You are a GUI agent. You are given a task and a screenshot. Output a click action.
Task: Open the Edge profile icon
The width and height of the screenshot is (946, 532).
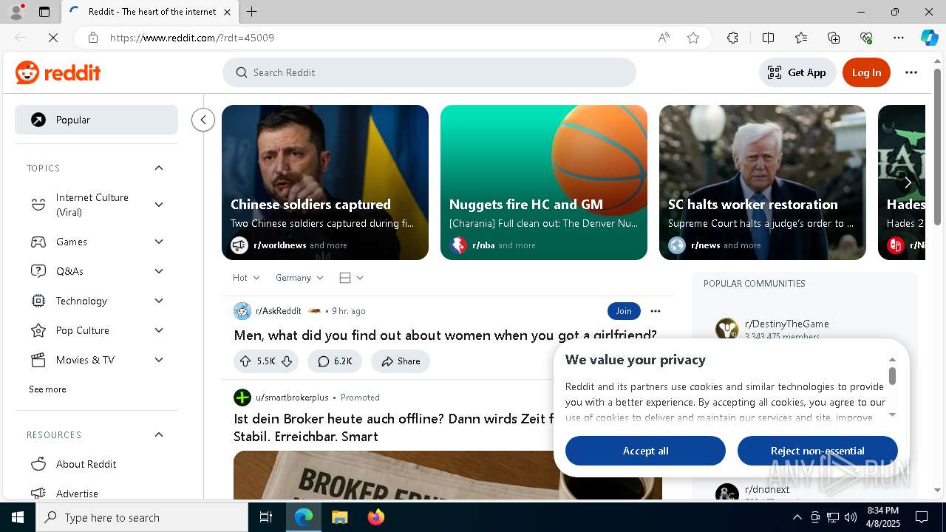pyautogui.click(x=16, y=12)
